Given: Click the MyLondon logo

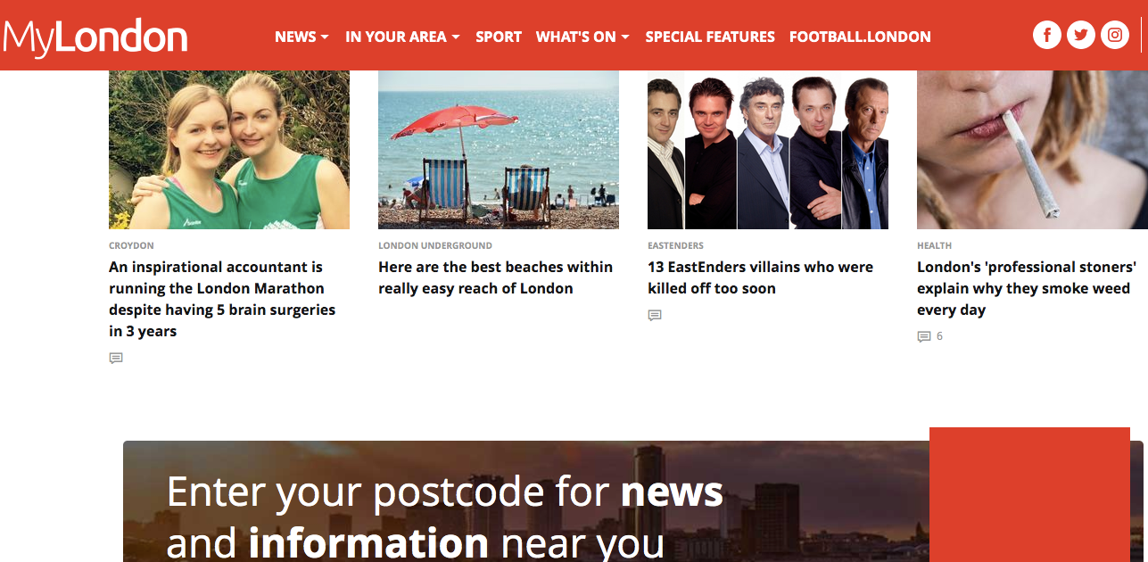Looking at the screenshot, I should [95, 37].
